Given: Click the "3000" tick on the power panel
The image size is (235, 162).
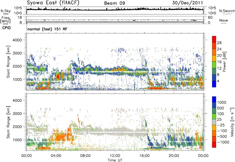Looking at the screenshot, I should tap(17, 53).
